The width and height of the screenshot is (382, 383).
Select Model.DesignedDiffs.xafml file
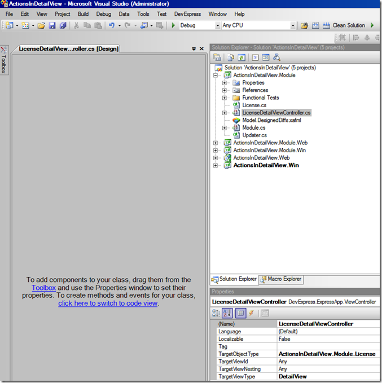point(271,120)
